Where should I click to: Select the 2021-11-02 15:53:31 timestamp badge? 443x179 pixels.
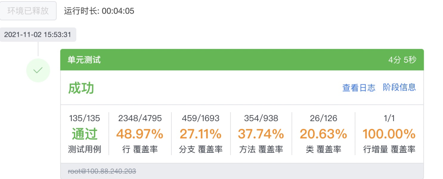38,34
